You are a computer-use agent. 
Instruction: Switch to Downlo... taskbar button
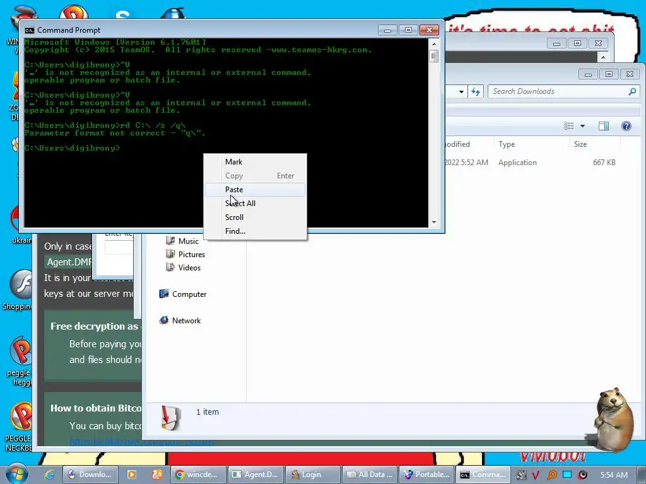90,475
